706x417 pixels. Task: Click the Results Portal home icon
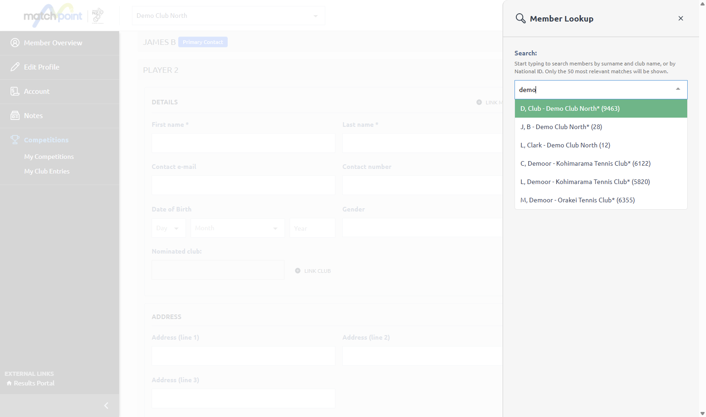tap(9, 383)
